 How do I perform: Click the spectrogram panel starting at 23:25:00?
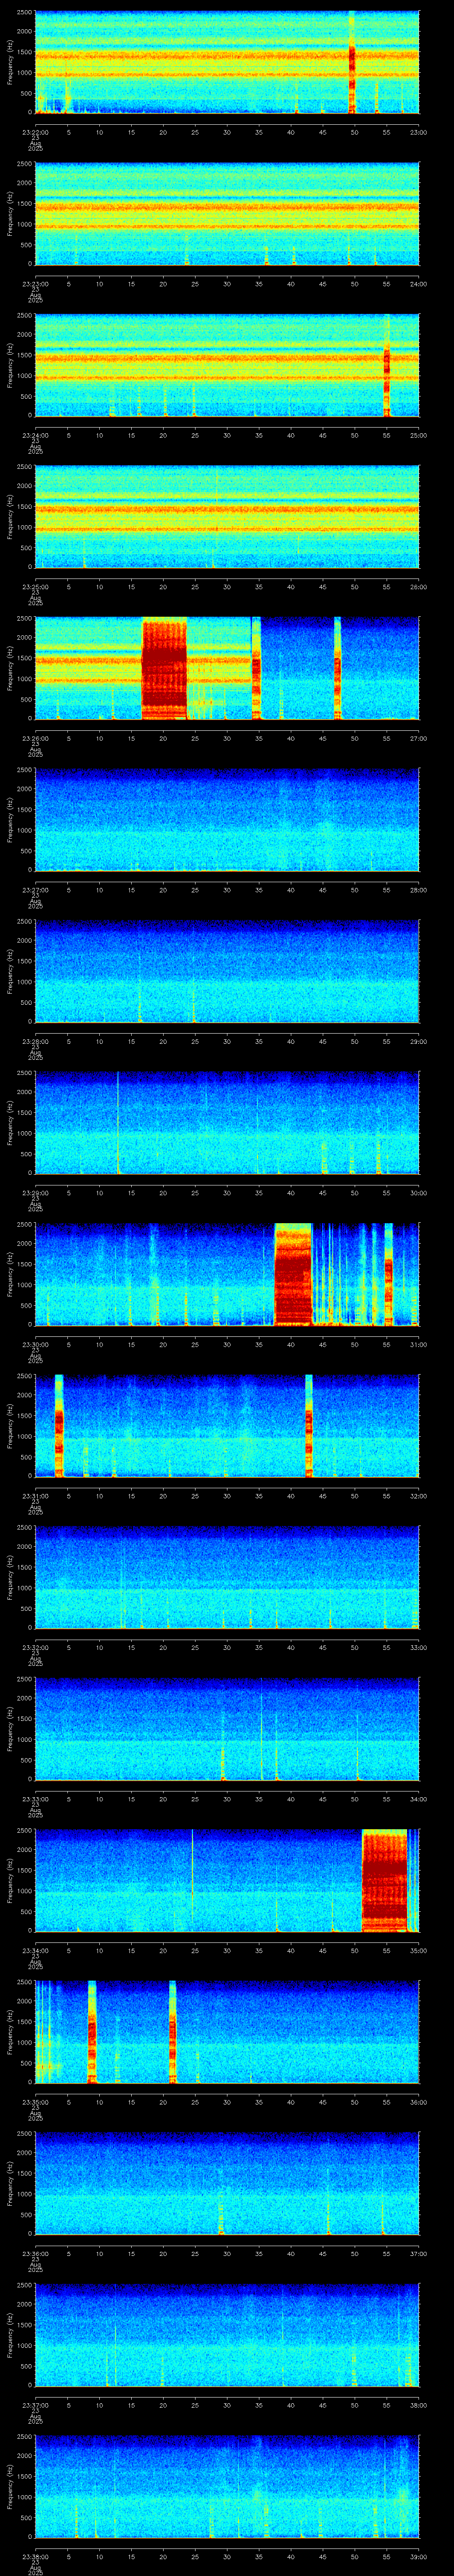point(227,517)
